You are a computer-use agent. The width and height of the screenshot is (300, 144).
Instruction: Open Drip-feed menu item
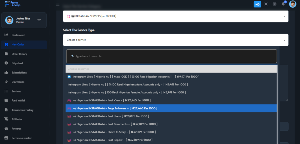17,63
